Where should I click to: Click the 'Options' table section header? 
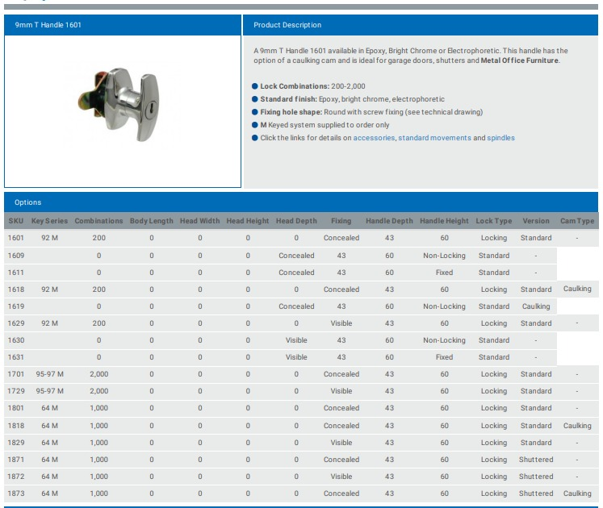28,202
